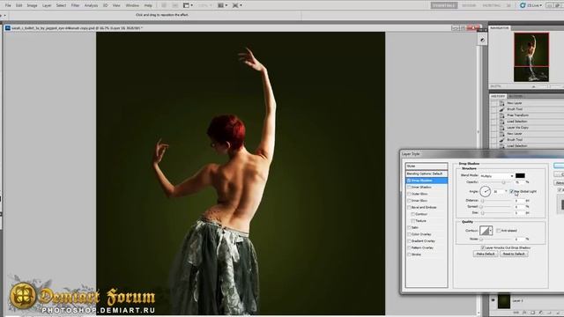Open the zoom level dropdown in application bar
This screenshot has width=564, height=317.
coord(205,5)
